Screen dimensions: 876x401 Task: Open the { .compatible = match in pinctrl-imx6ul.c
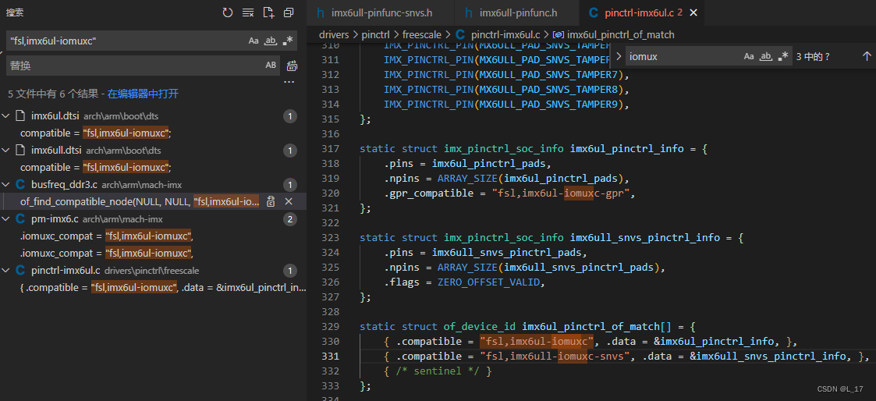click(x=163, y=288)
